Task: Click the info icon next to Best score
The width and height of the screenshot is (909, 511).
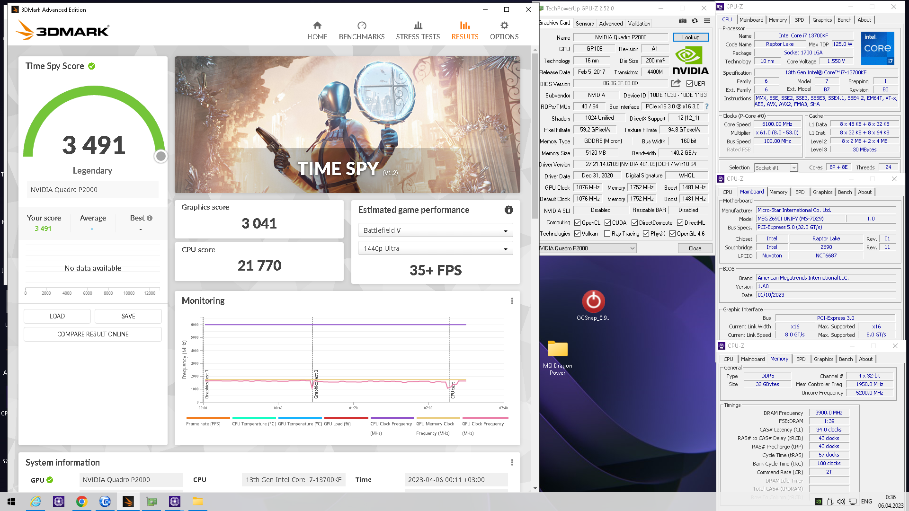Action: pos(150,218)
